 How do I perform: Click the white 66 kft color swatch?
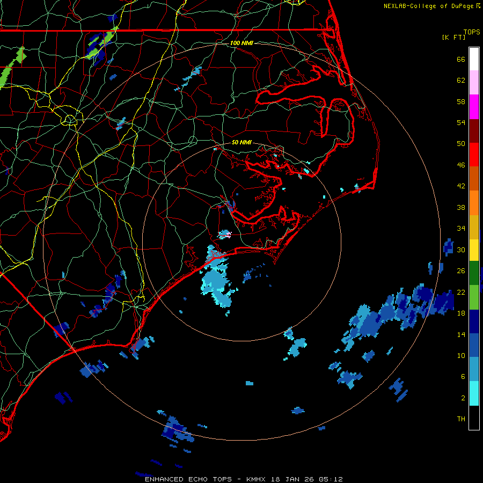[474, 59]
